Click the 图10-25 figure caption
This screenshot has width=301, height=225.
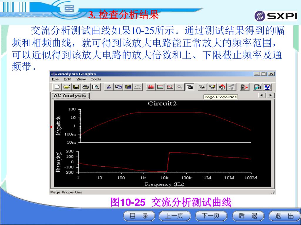[171, 202]
